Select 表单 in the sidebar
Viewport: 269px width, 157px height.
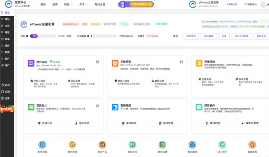[7, 39]
